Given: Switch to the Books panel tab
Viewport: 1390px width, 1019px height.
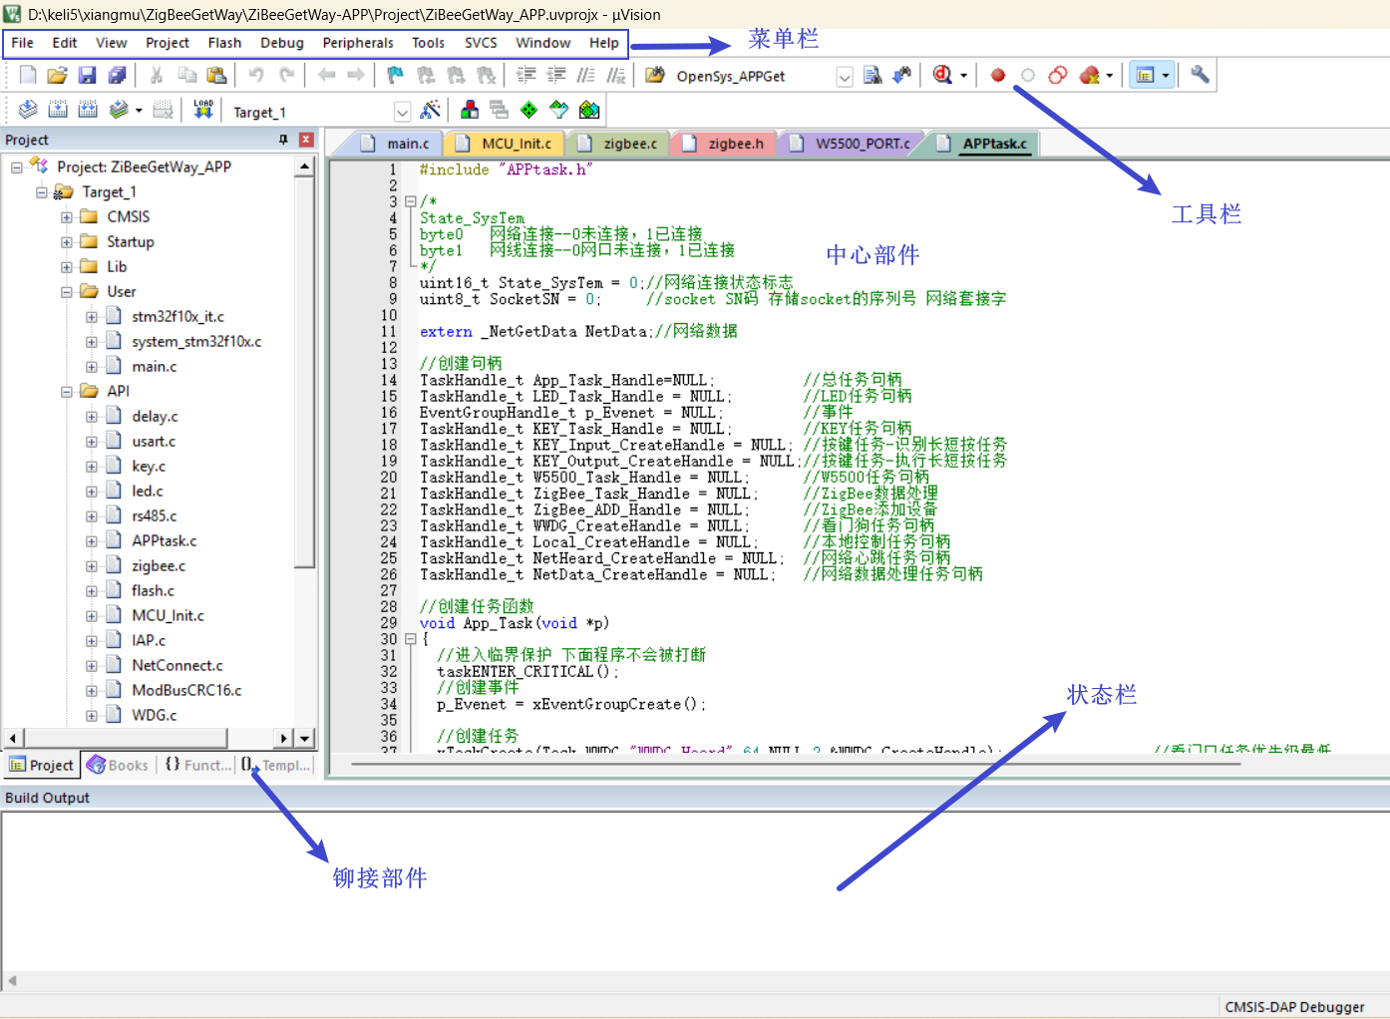Looking at the screenshot, I should pos(119,765).
